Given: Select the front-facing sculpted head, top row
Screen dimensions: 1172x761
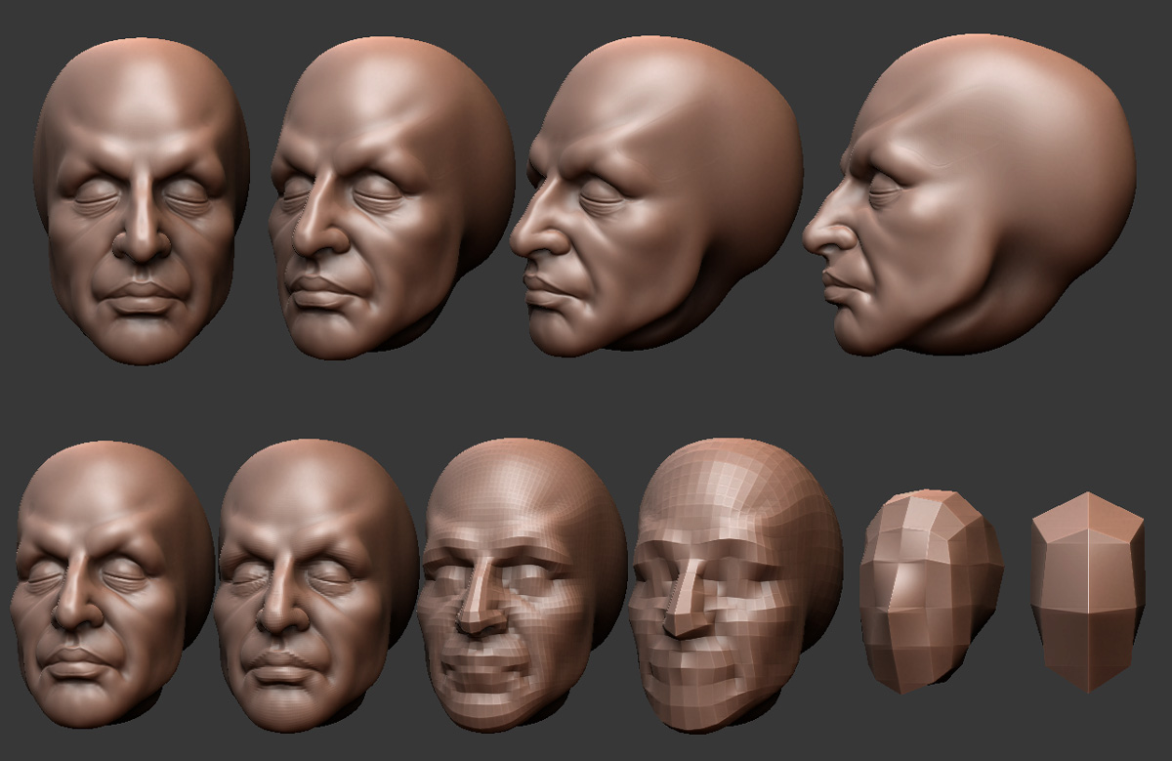Looking at the screenshot, I should [x=142, y=202].
